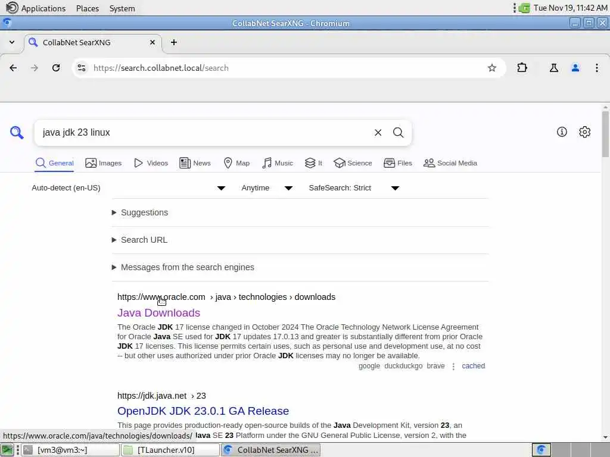The image size is (610, 457).
Task: Click the google engine label
Action: pos(369,366)
